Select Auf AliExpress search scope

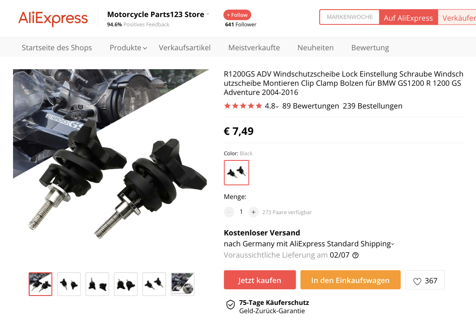tap(409, 18)
